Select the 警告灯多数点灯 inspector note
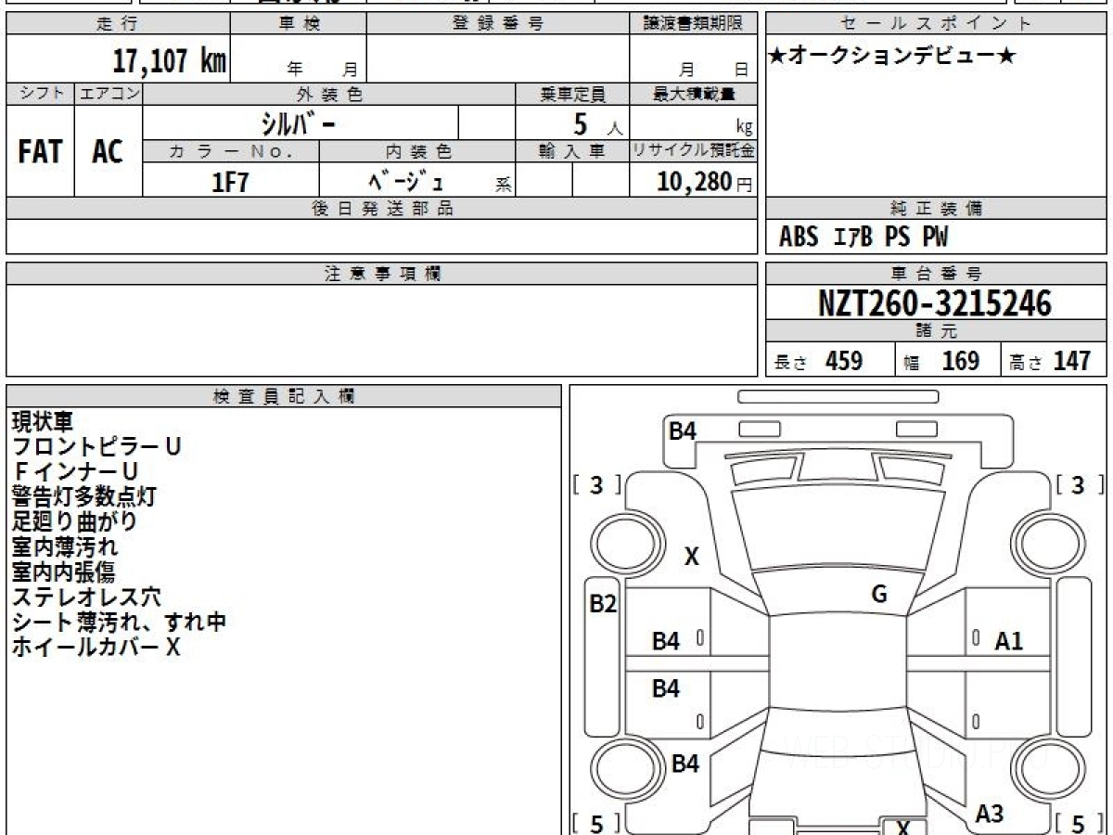 point(83,496)
